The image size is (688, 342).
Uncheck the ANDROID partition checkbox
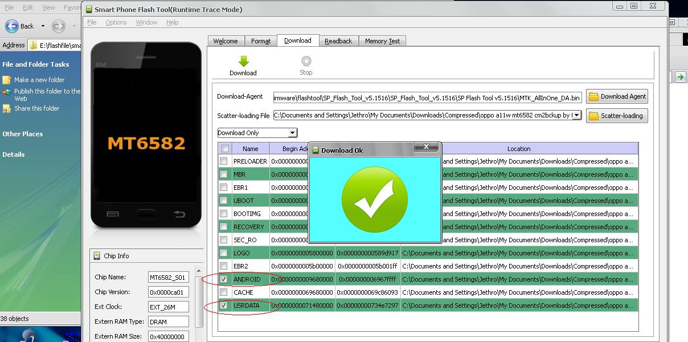click(224, 279)
